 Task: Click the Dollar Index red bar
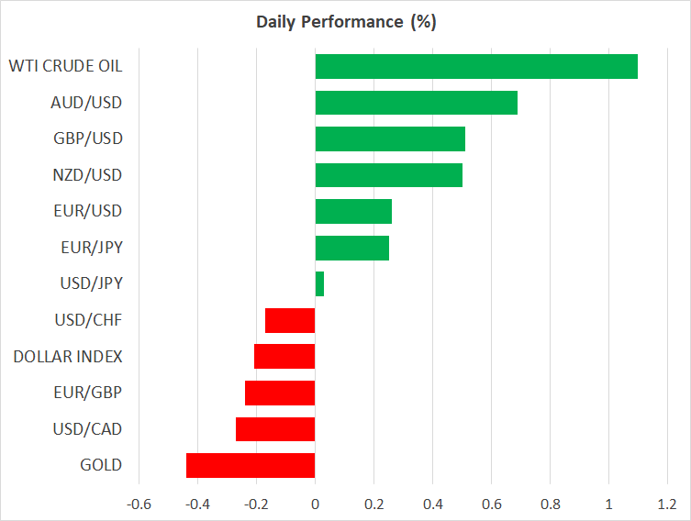point(284,357)
